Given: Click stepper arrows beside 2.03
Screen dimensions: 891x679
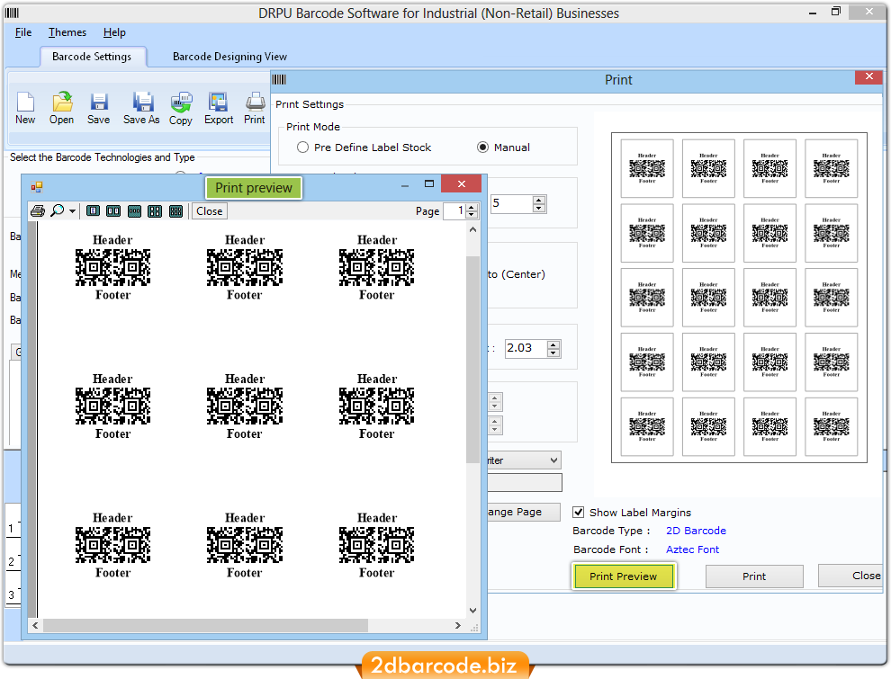Looking at the screenshot, I should click(x=553, y=348).
